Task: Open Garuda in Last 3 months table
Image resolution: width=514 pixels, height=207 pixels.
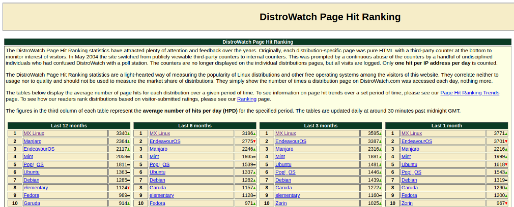Action: [x=283, y=188]
